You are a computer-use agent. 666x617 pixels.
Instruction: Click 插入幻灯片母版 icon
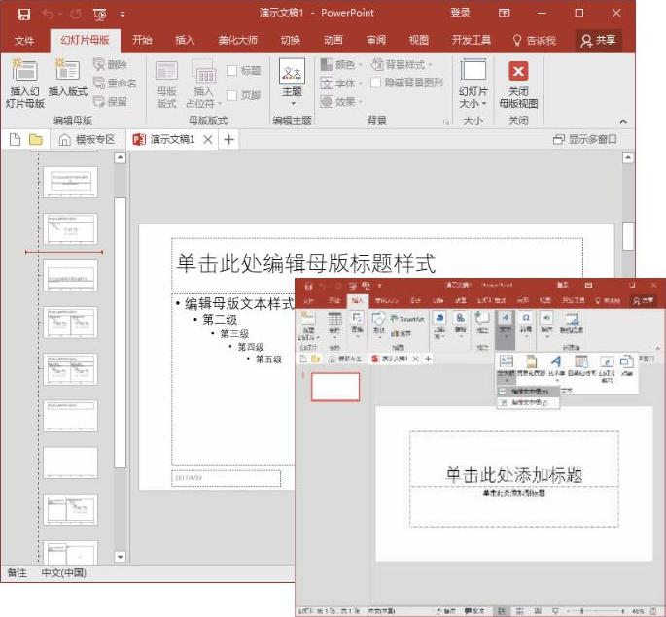coord(24,84)
